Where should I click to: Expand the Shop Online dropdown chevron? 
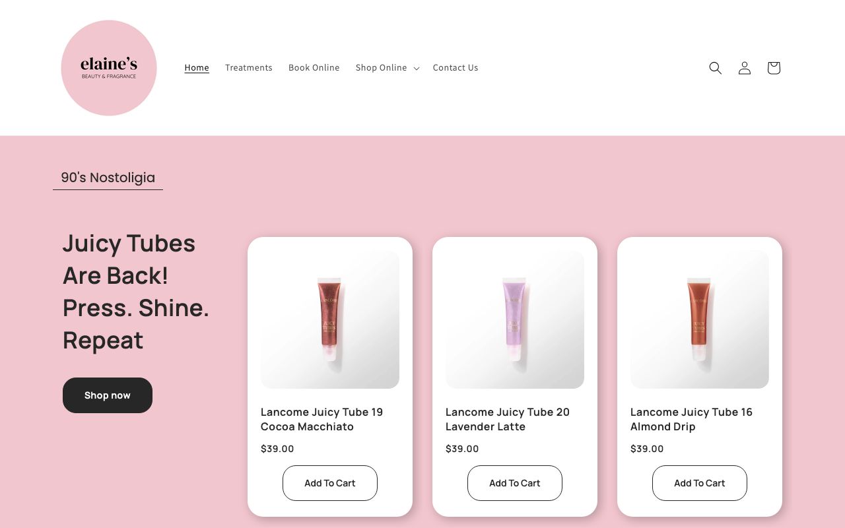click(416, 69)
